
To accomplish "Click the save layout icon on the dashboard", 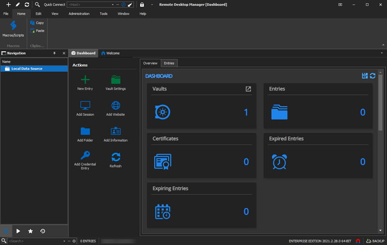I will 364,76.
